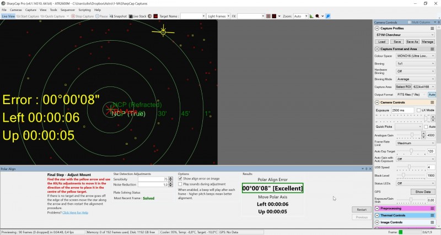The width and height of the screenshot is (441, 235).
Task: Click the pinkish-grey square icon after FX box
Action: pos(268,17)
